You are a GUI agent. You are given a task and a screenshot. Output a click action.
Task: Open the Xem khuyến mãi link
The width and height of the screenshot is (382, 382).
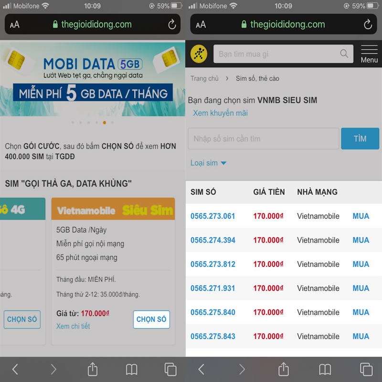pyautogui.click(x=220, y=113)
